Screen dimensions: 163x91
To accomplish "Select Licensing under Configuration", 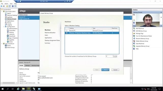I will 12,34.
